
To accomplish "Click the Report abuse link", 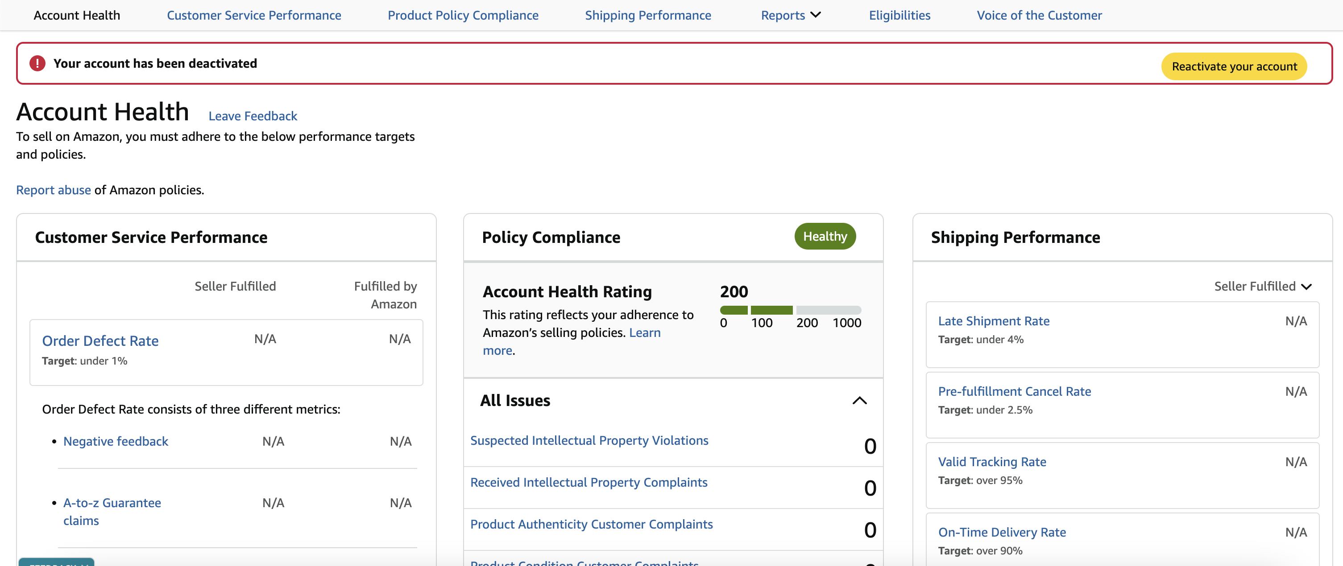I will [53, 190].
